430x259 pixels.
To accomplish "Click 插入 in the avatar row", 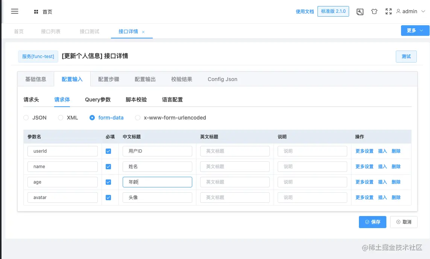I will pyautogui.click(x=382, y=198).
